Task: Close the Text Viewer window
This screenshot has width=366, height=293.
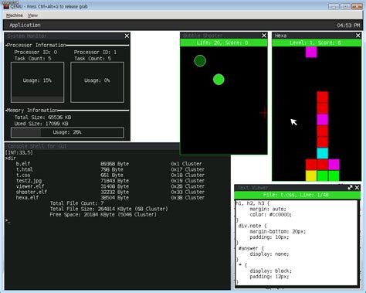Action: (x=357, y=188)
